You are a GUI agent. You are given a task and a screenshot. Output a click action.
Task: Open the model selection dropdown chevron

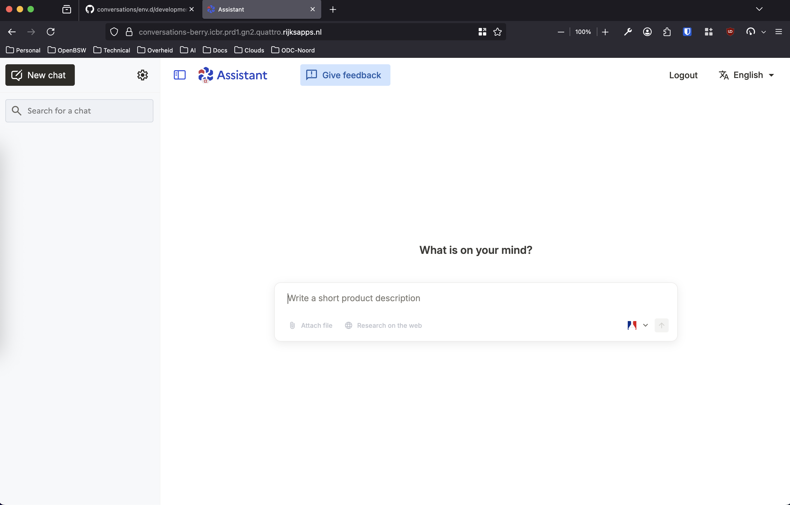click(645, 325)
